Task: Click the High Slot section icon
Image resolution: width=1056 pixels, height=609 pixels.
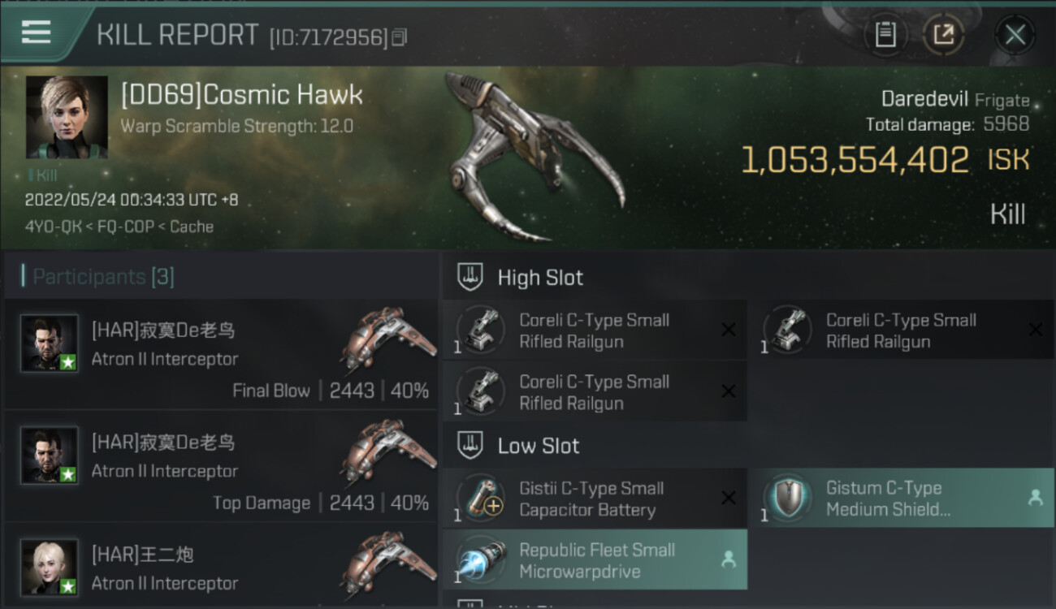Action: coord(470,277)
